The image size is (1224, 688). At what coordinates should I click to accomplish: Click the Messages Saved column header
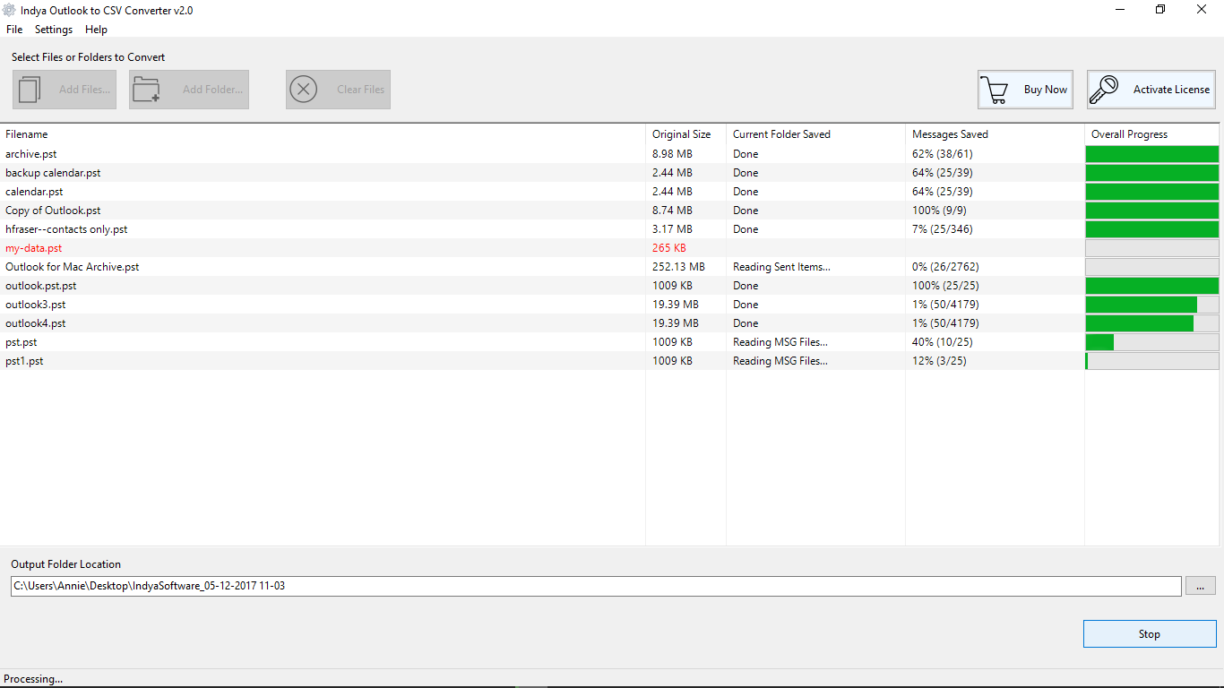click(x=995, y=134)
